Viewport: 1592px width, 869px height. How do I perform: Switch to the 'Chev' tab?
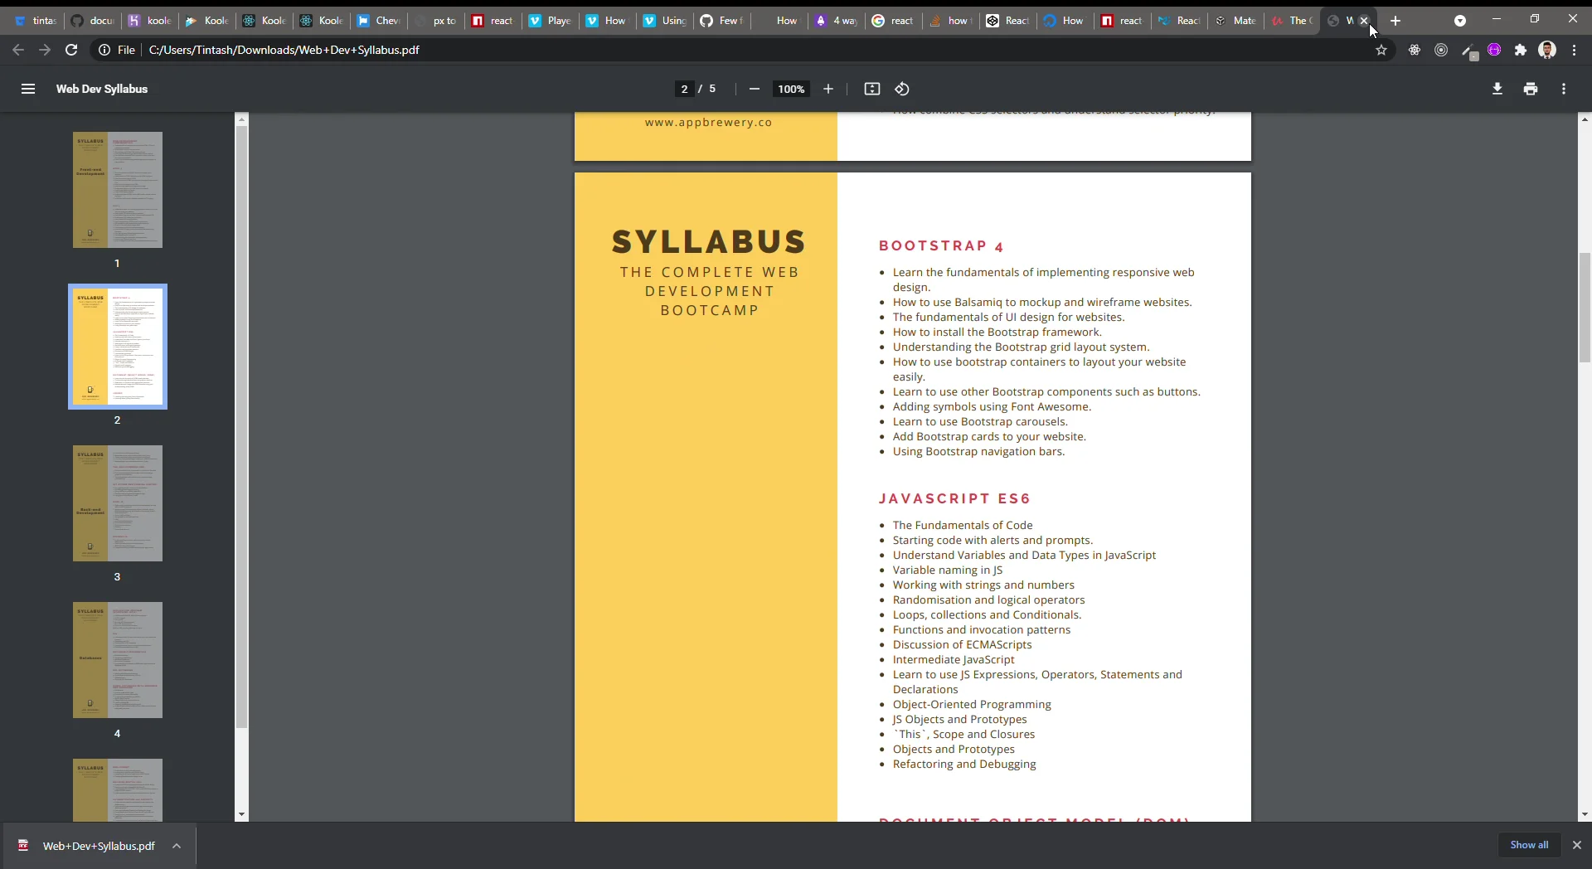coord(379,21)
